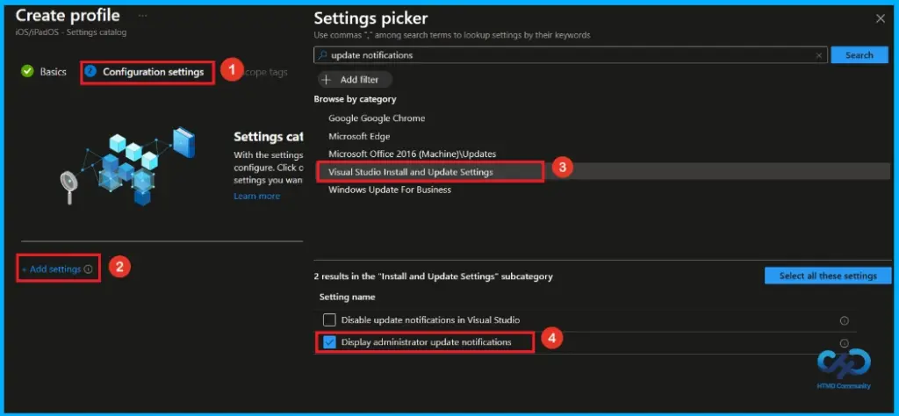Select the Microsoft Edge category
899x416 pixels.
pyautogui.click(x=359, y=136)
